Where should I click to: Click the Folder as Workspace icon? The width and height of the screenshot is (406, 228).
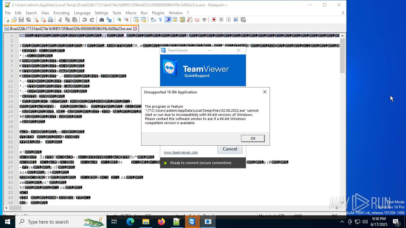click(x=197, y=20)
